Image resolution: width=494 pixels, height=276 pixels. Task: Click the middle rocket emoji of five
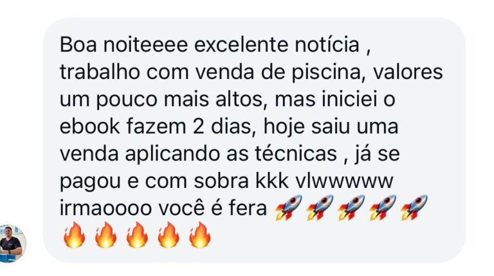tap(351, 207)
